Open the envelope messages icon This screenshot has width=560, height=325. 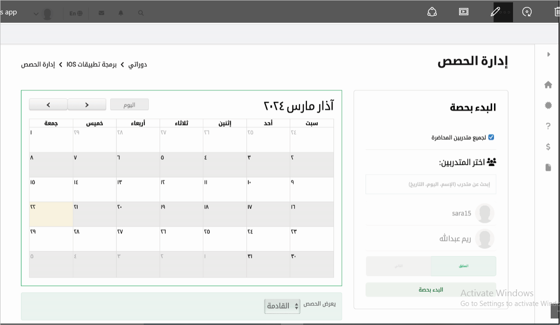(101, 13)
